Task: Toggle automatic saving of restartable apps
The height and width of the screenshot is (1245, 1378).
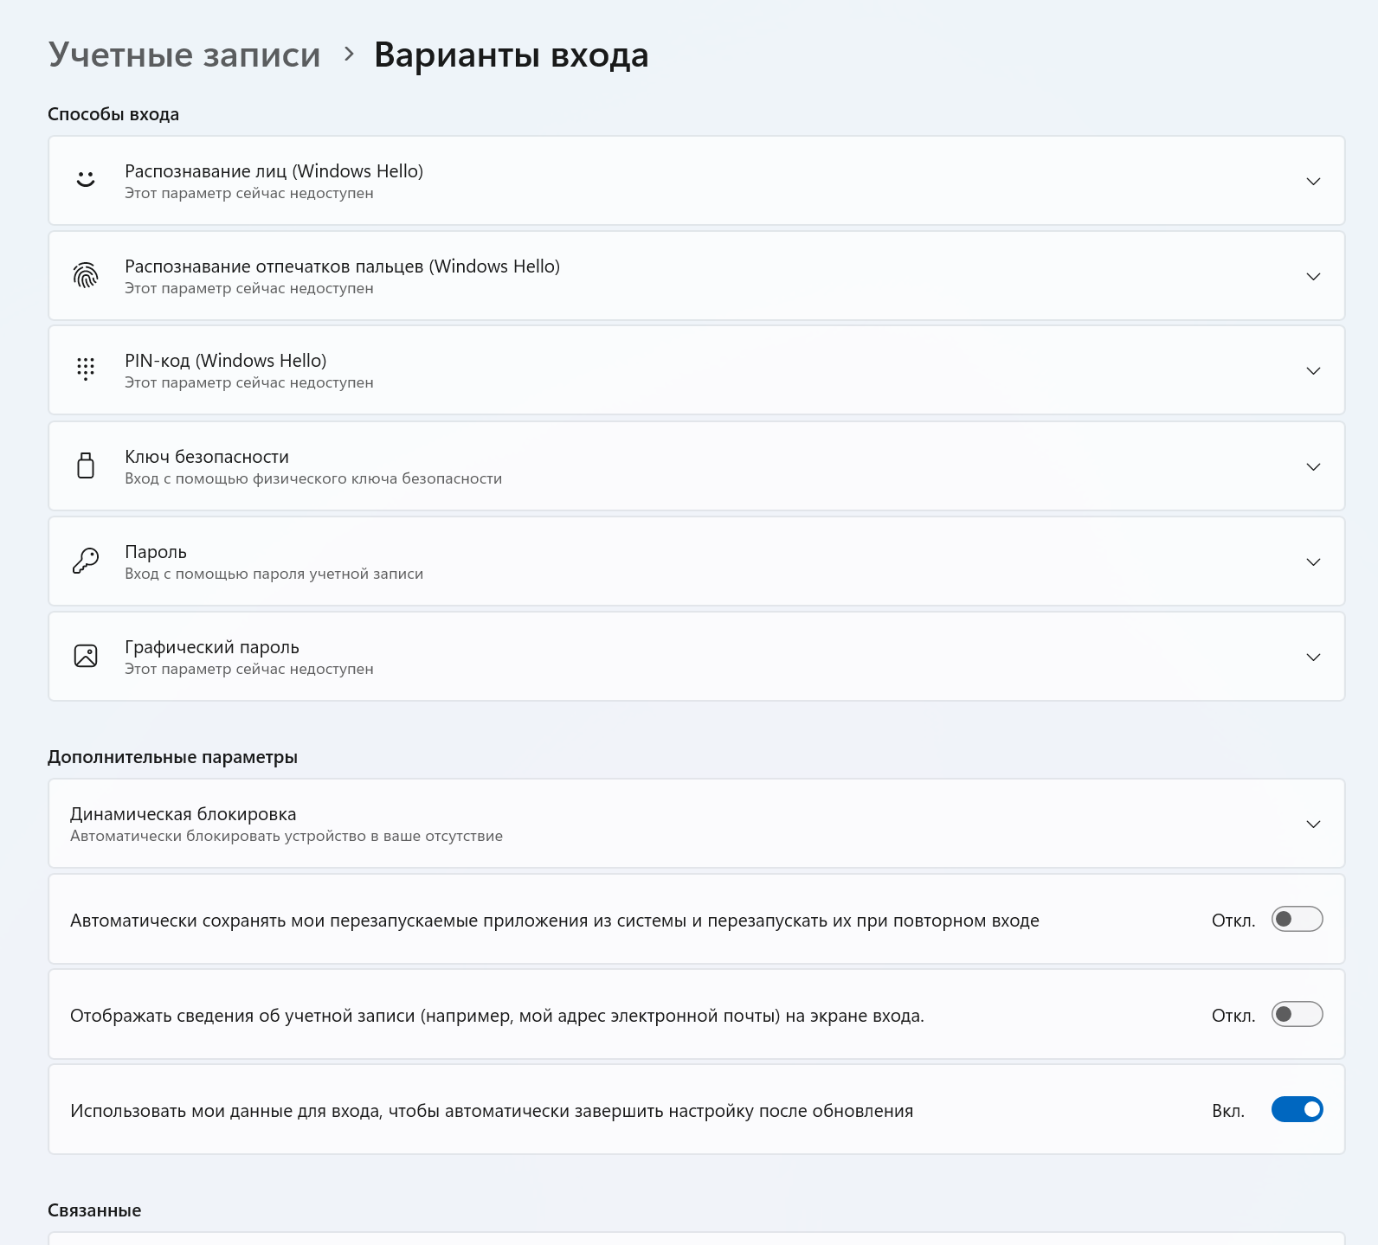Action: 1296,919
